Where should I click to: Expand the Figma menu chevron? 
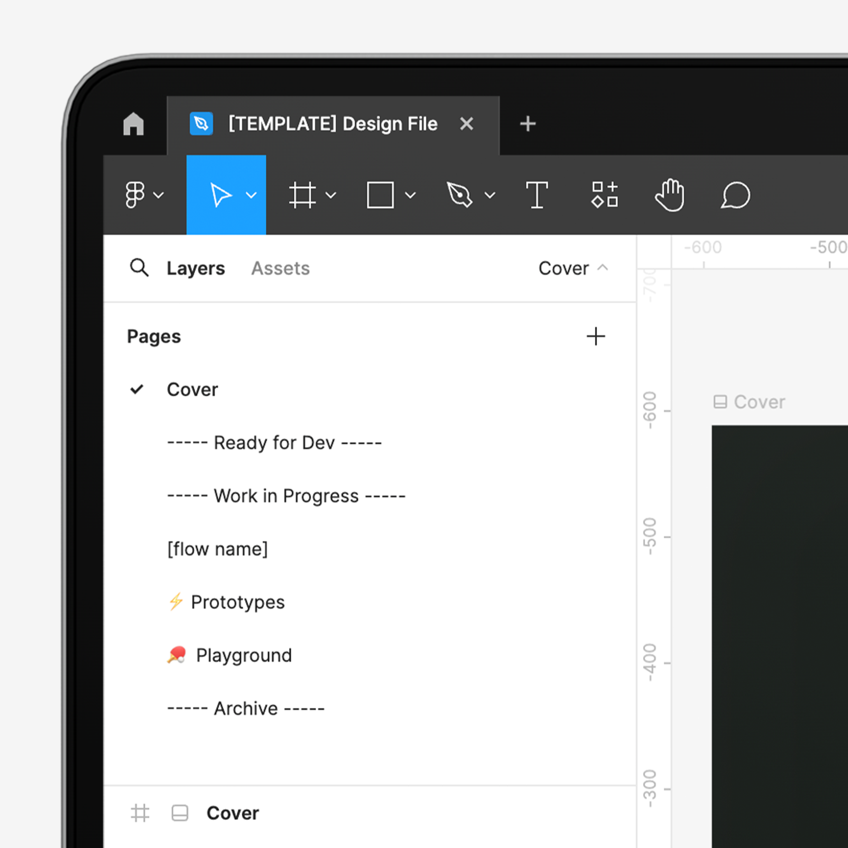pyautogui.click(x=159, y=195)
